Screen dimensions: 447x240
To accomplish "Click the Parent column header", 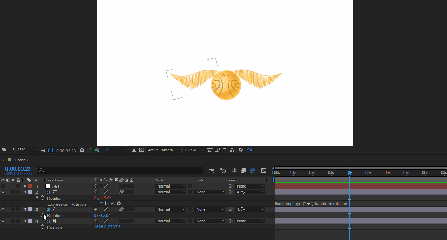I will (233, 180).
